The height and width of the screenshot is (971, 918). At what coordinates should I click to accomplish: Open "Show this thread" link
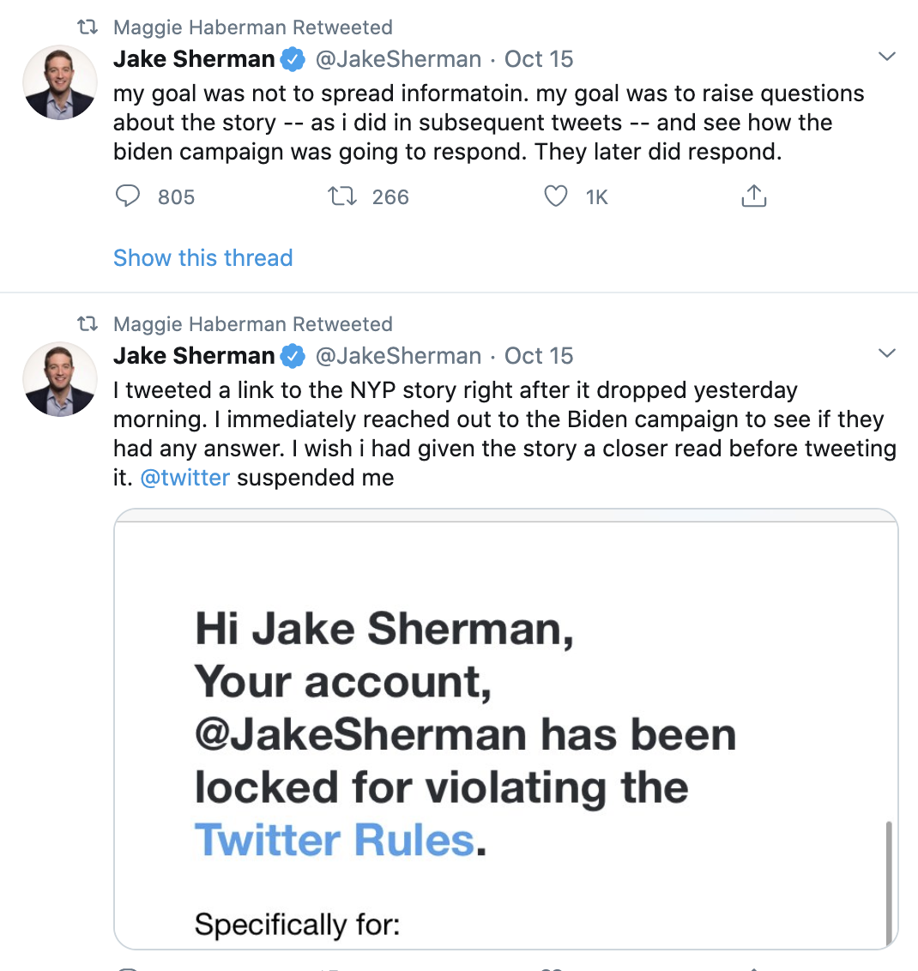tap(203, 258)
